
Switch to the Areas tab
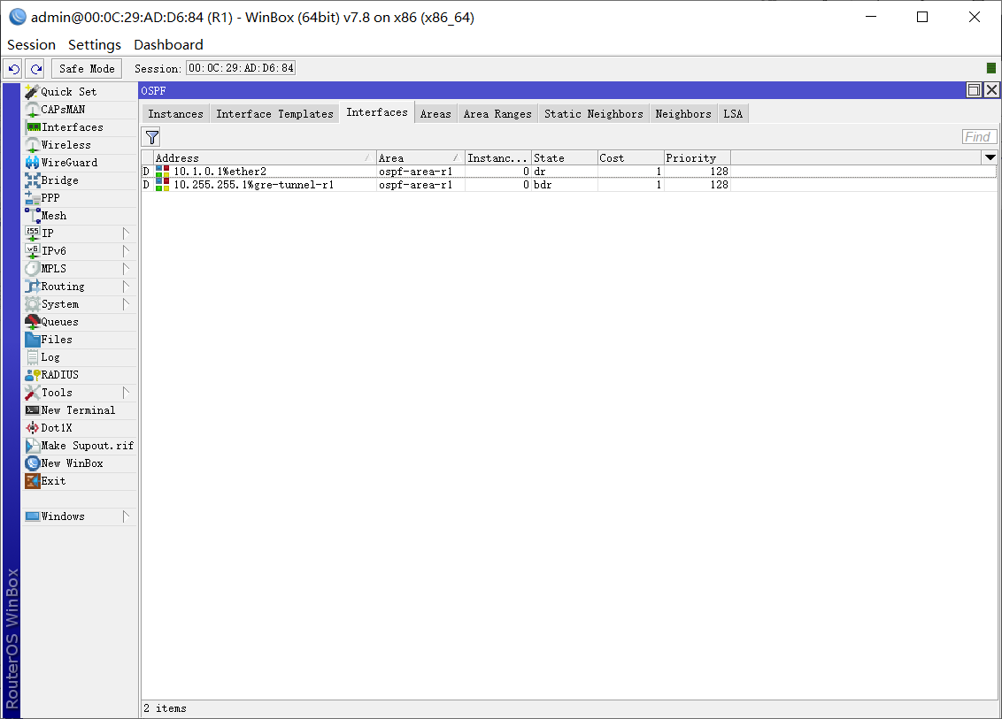[x=435, y=114]
